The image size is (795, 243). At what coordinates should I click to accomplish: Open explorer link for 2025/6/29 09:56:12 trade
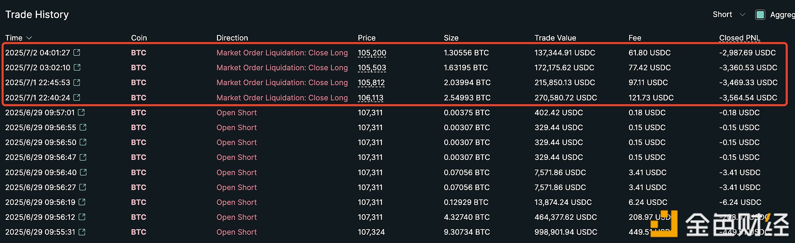pyautogui.click(x=82, y=217)
